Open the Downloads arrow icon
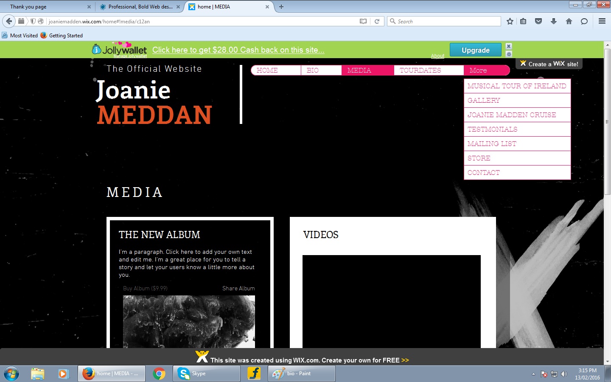This screenshot has height=382, width=611. pyautogui.click(x=554, y=21)
